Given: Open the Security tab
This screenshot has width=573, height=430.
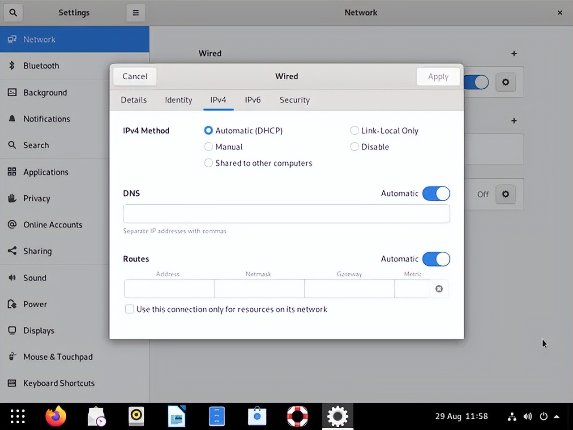Looking at the screenshot, I should coord(295,100).
